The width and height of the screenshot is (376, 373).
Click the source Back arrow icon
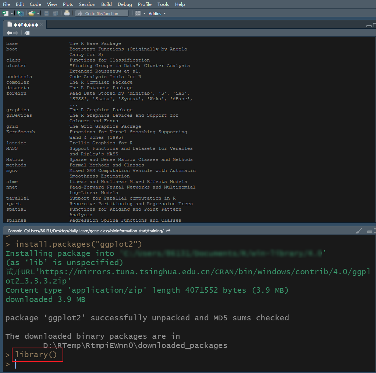click(9, 33)
